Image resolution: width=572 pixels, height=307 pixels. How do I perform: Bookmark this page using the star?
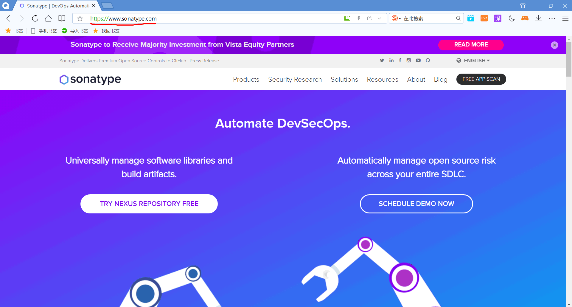point(80,18)
